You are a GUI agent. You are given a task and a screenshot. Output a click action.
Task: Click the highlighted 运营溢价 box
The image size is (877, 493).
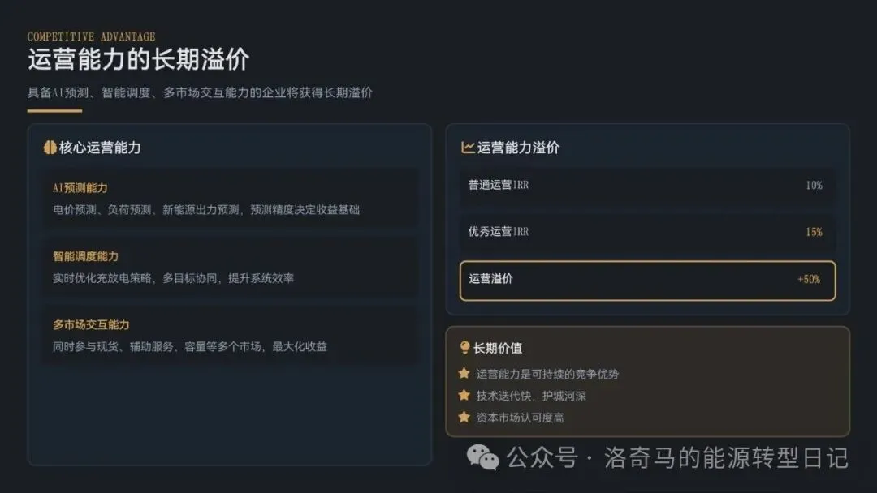point(646,280)
